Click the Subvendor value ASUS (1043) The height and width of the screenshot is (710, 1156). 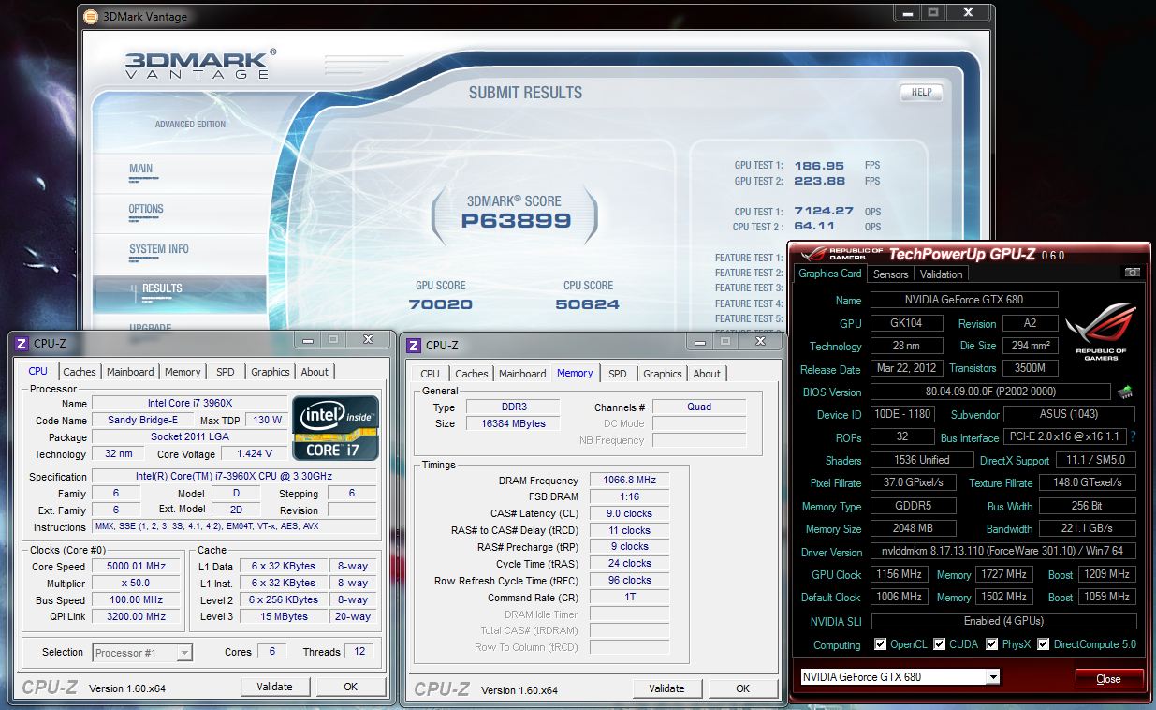[x=1071, y=414]
